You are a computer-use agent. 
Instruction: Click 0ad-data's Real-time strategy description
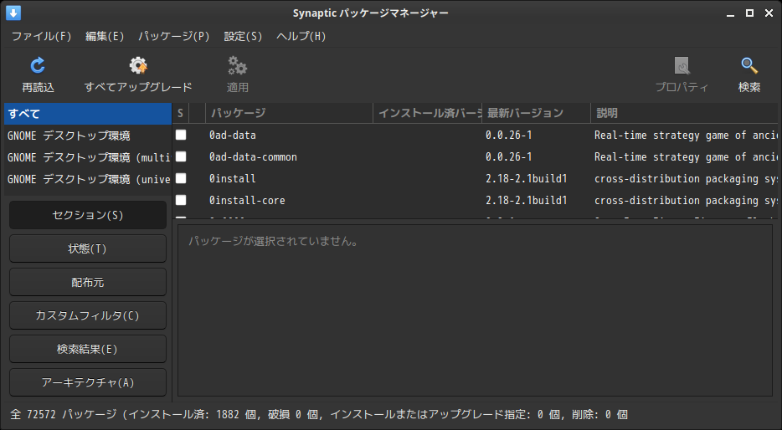point(686,135)
